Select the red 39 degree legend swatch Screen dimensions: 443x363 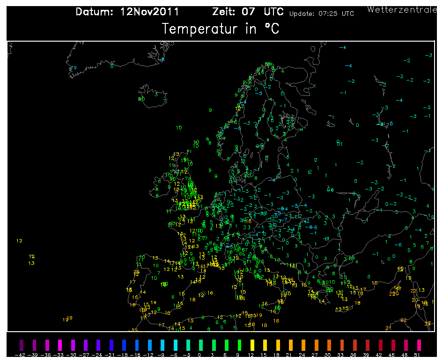click(x=368, y=345)
